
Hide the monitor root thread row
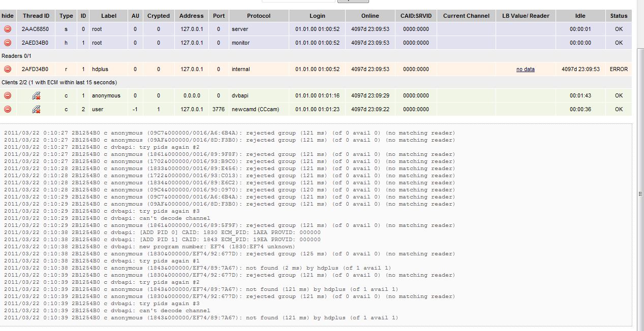[x=8, y=43]
